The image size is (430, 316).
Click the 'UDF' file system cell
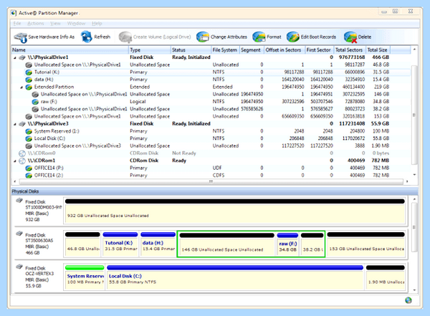click(x=217, y=168)
